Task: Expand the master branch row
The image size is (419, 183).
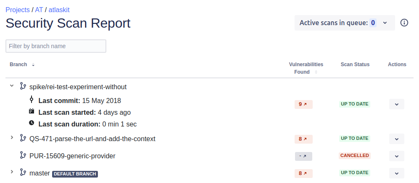Action: tap(12, 172)
